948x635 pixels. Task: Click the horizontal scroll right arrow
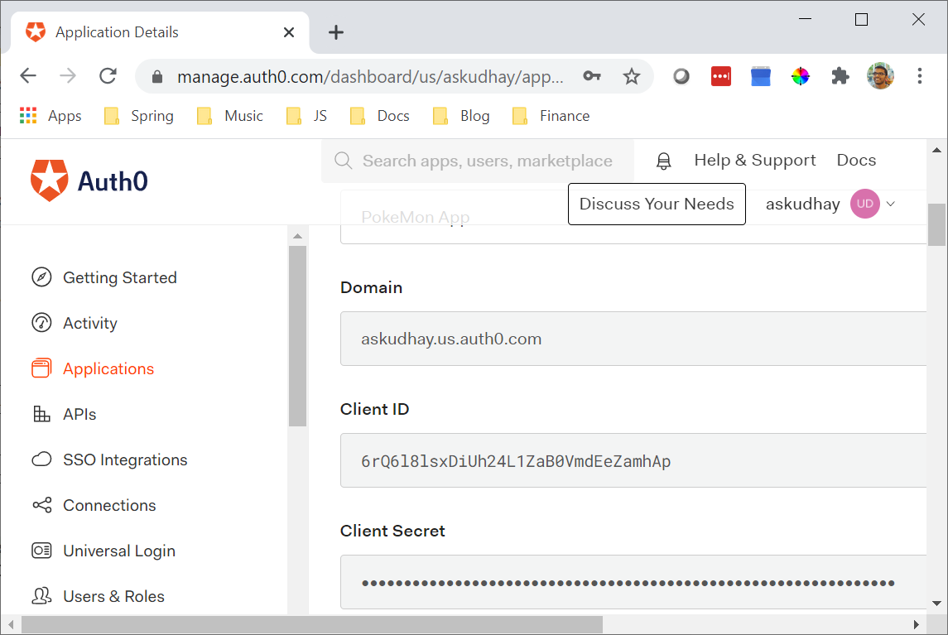(916, 624)
